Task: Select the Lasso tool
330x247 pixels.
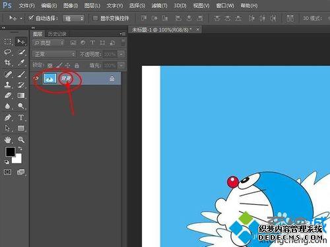Action: tap(8, 52)
